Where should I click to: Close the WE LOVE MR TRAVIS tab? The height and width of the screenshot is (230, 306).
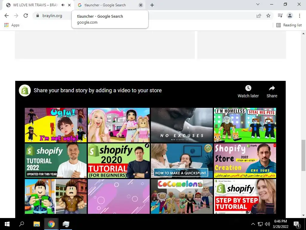point(69,5)
